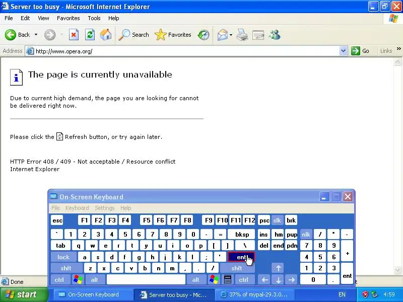Toggle the left ctrl key
The image size is (403, 302).
(59, 280)
